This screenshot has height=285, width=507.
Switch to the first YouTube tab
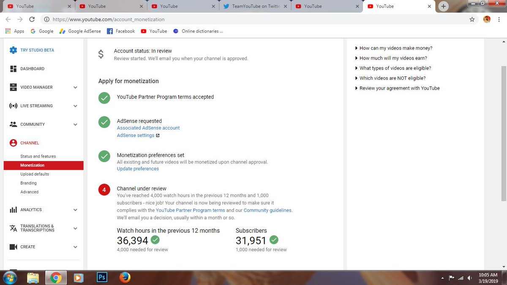[x=37, y=6]
